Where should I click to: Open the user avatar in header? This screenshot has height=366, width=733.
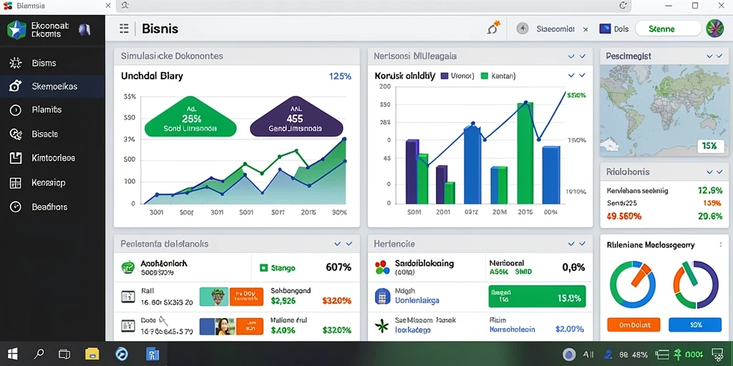[714, 29]
